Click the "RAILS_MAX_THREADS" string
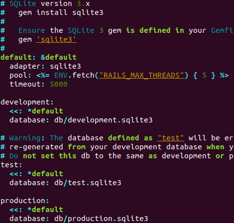The image size is (234, 223). tap(141, 75)
